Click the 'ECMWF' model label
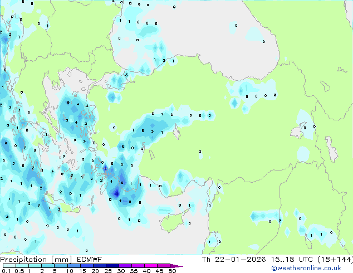This screenshot has width=353, height=273. click(89, 260)
